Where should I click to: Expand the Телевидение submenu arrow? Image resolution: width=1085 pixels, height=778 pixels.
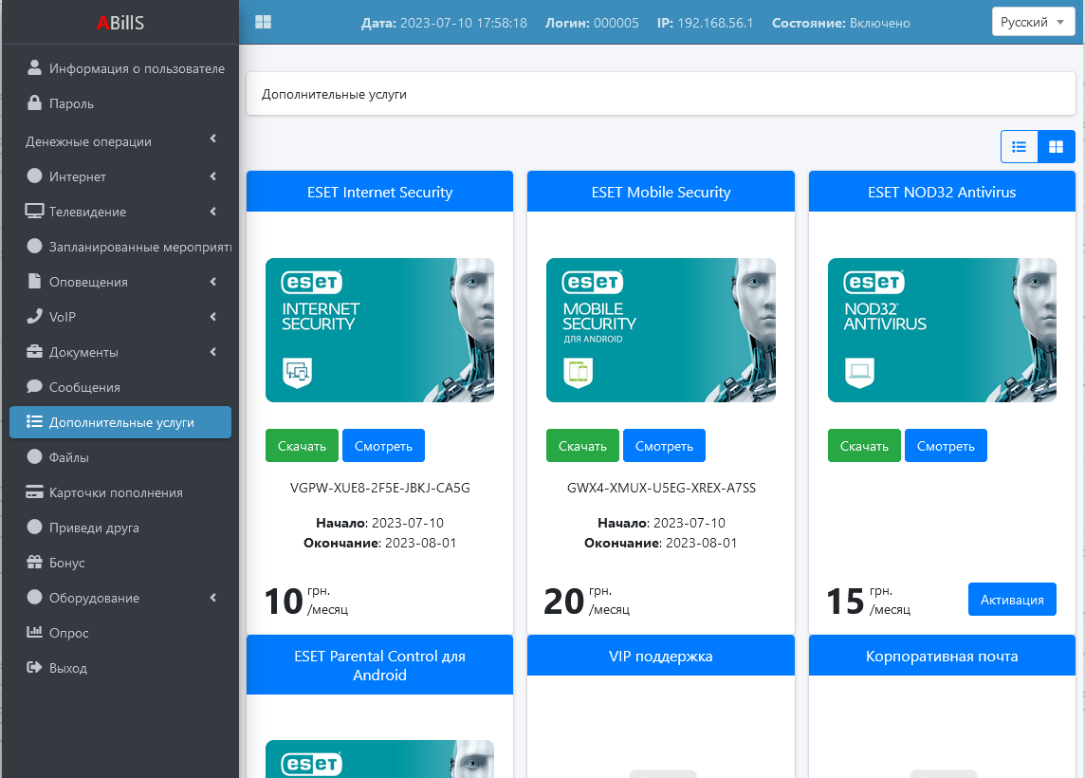(x=213, y=212)
